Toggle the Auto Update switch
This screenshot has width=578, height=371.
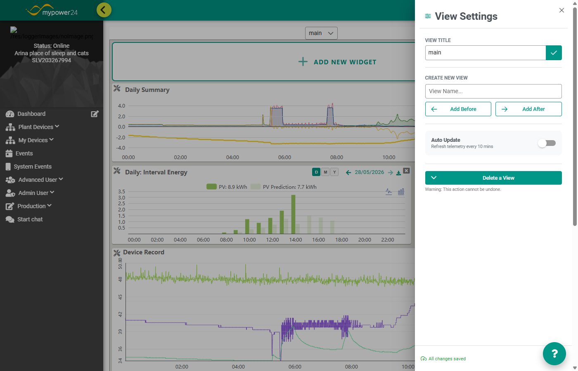(547, 143)
